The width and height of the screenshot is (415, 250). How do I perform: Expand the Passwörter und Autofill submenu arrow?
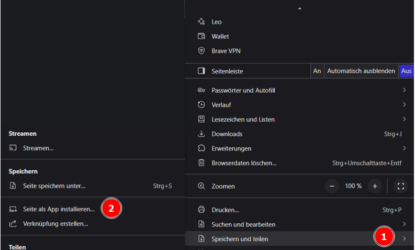coord(404,90)
